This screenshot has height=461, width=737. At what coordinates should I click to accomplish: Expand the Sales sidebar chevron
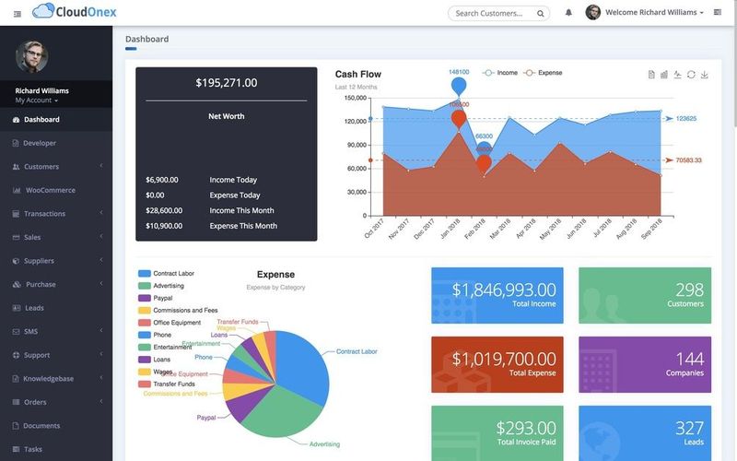click(101, 236)
